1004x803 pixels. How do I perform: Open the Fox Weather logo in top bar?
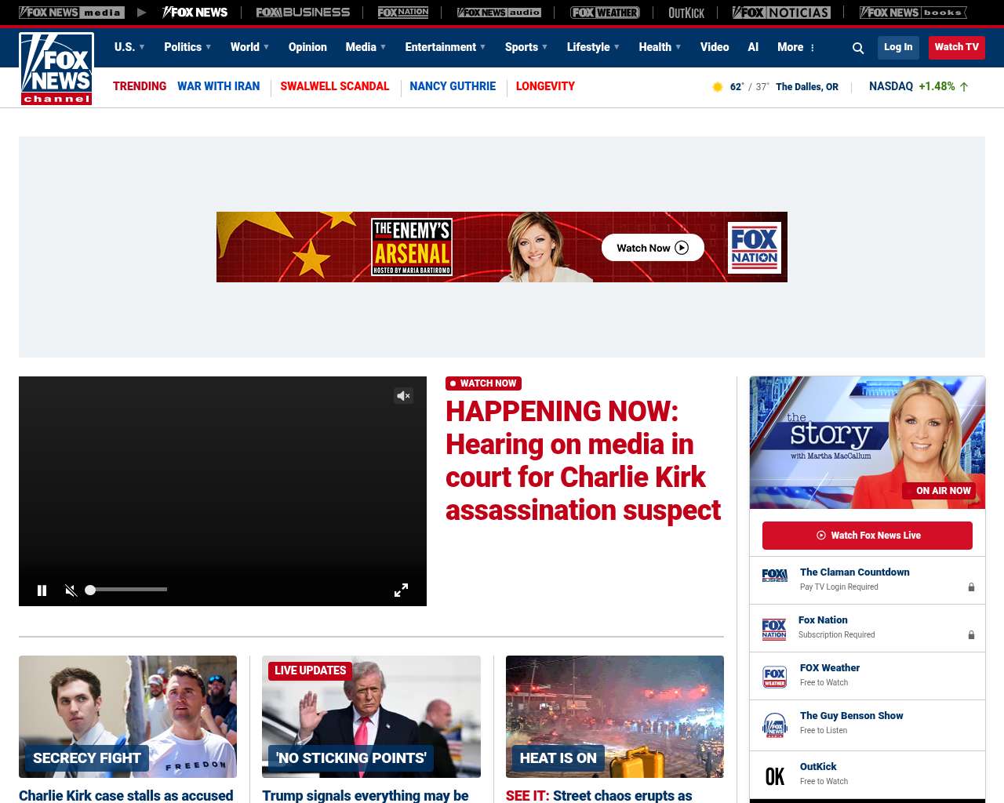(605, 13)
